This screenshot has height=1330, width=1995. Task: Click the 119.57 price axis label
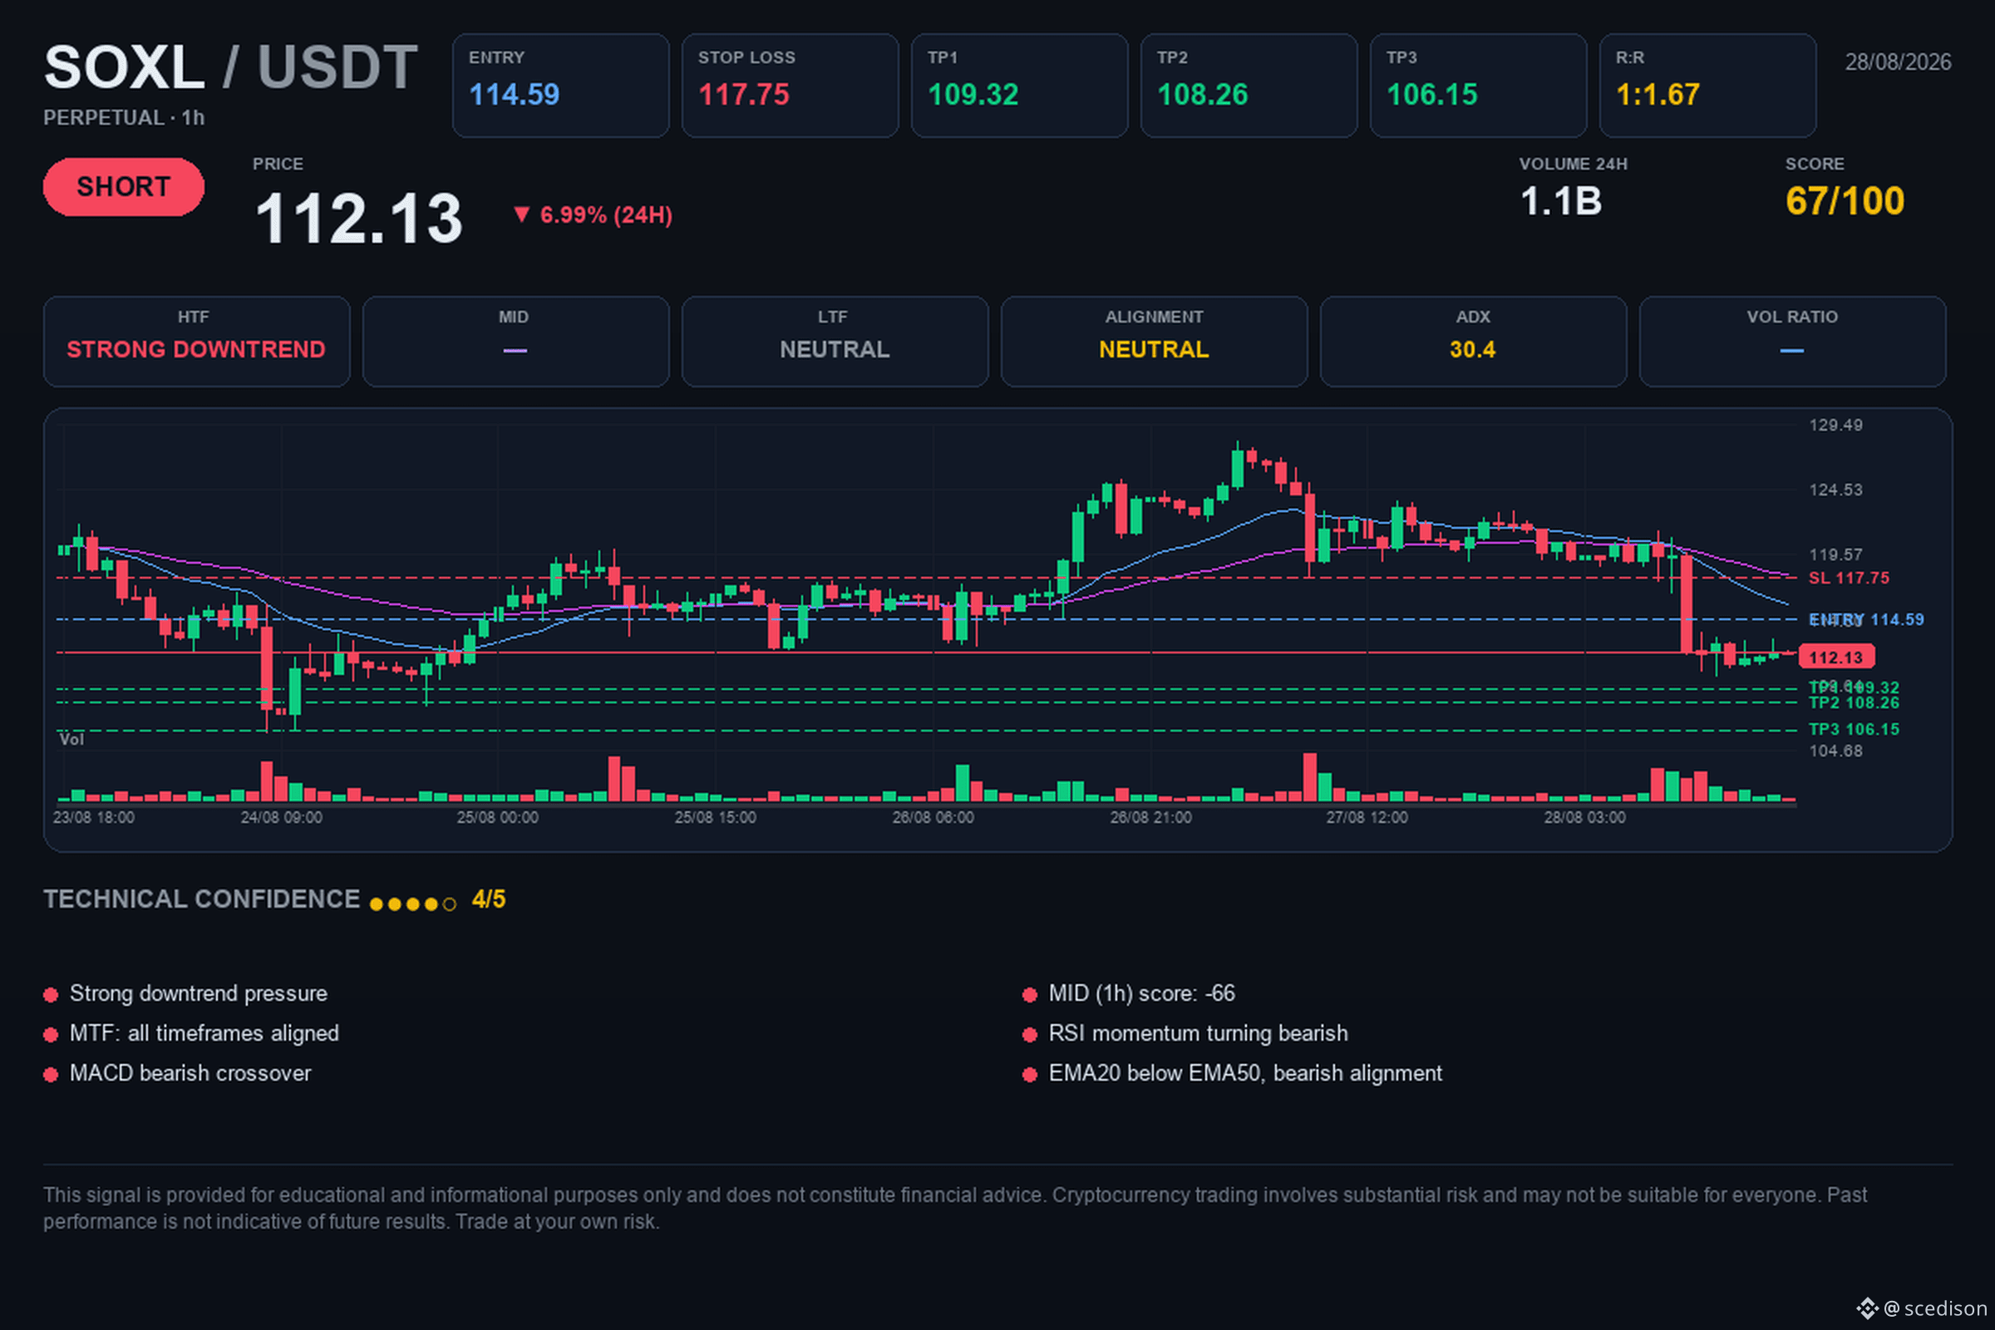1835,554
